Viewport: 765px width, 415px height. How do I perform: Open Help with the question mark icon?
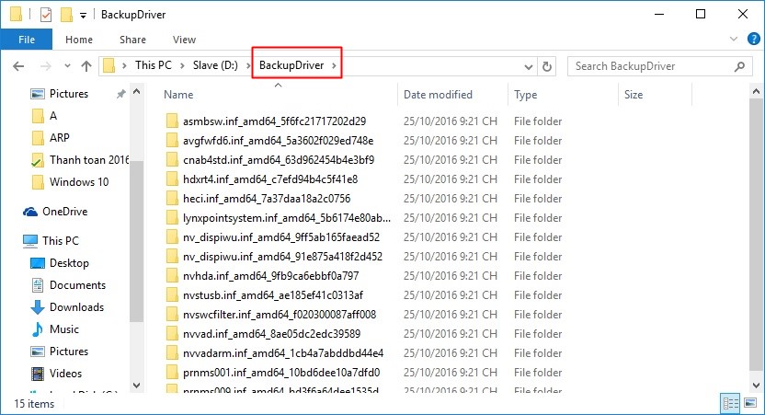pos(753,39)
